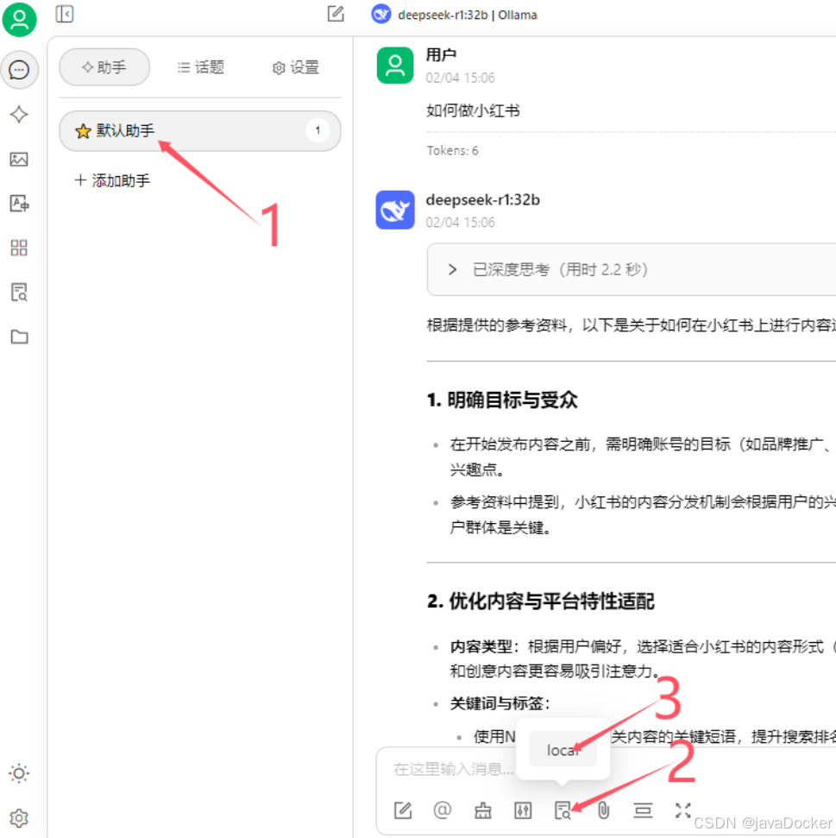This screenshot has width=836, height=838.
Task: Open the translate sidebar icon
Action: coord(19,203)
